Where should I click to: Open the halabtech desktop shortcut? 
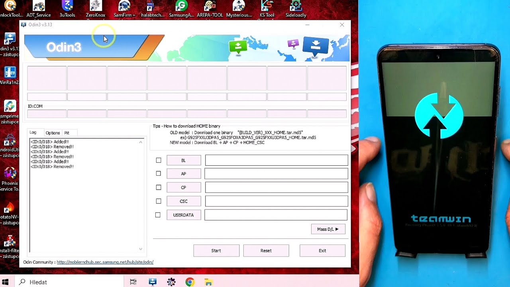153,10
